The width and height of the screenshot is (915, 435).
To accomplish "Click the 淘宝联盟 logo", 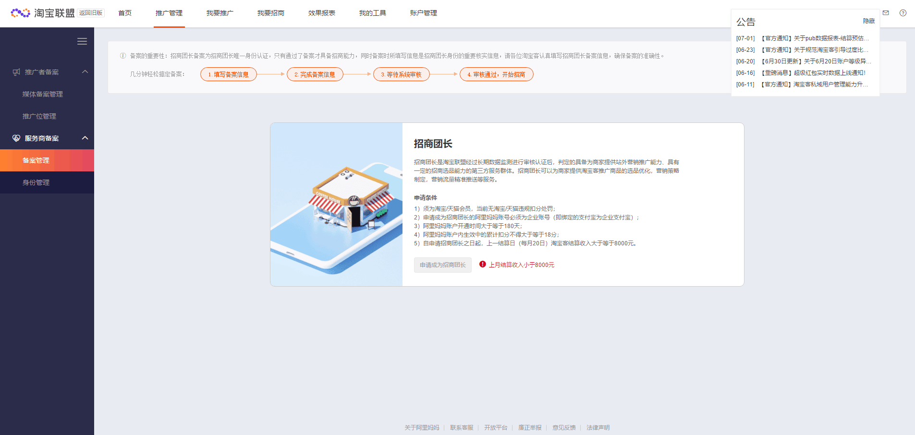I will click(43, 13).
